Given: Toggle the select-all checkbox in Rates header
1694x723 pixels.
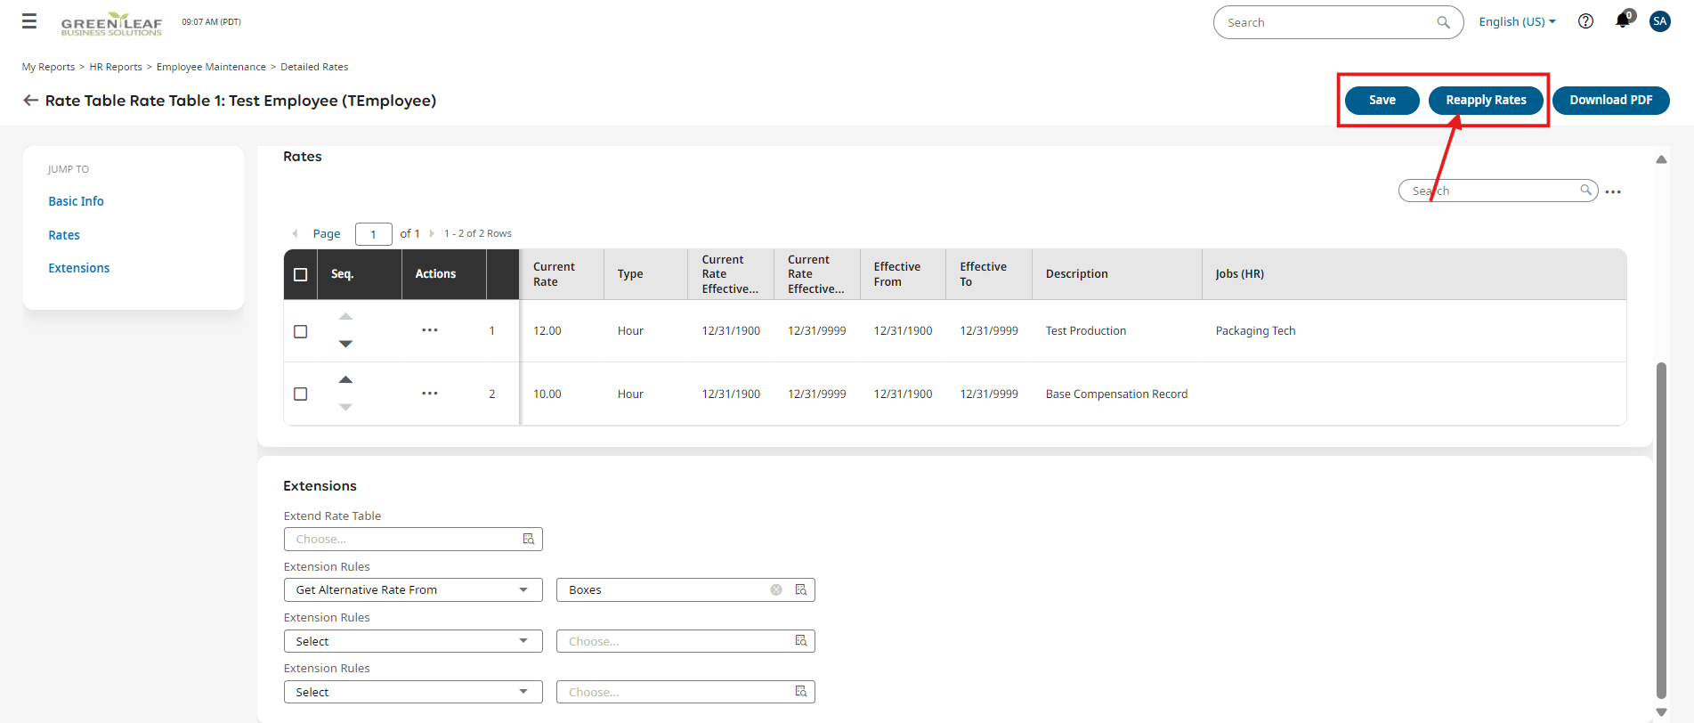Looking at the screenshot, I should pos(301,274).
